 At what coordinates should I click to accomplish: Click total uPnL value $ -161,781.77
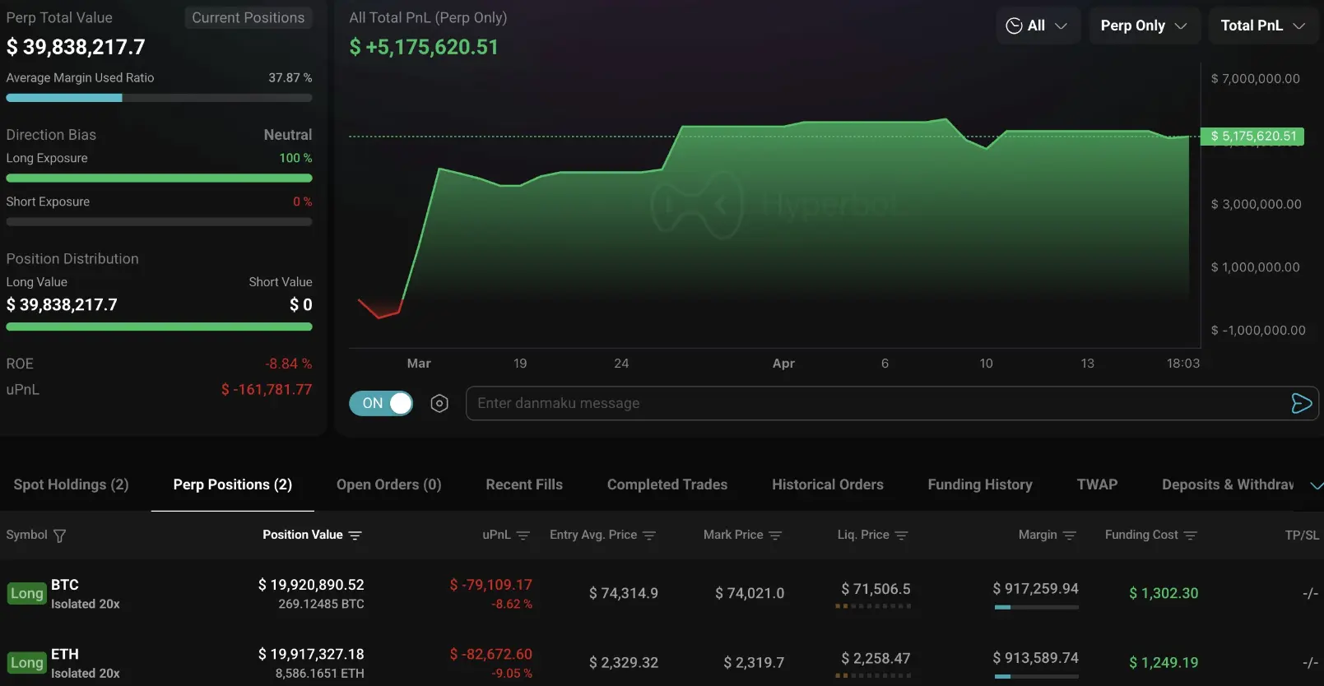tap(267, 389)
